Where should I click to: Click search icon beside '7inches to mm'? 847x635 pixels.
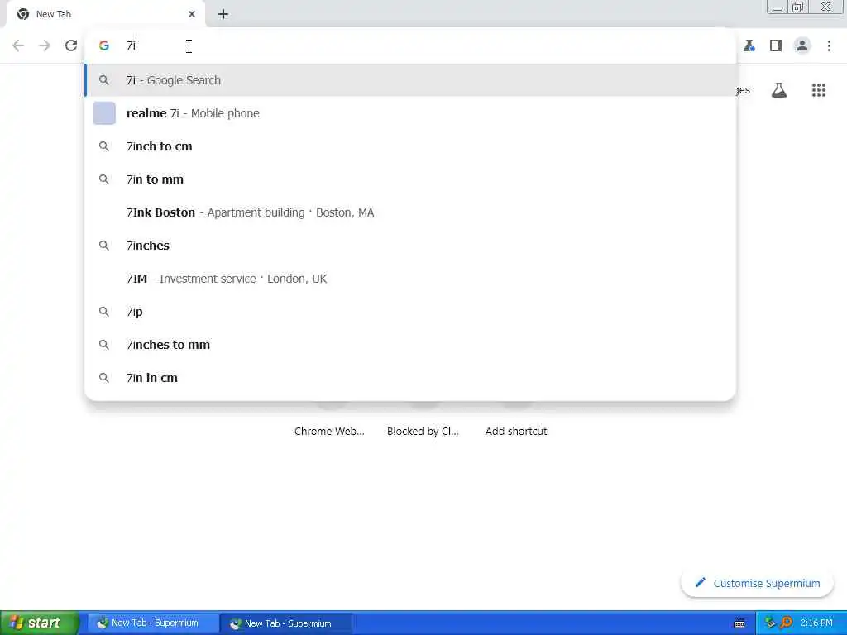[103, 345]
